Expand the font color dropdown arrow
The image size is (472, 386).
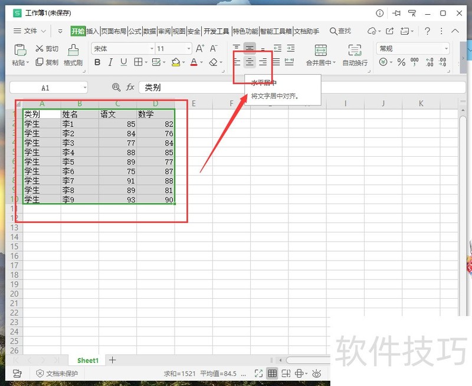(x=201, y=62)
